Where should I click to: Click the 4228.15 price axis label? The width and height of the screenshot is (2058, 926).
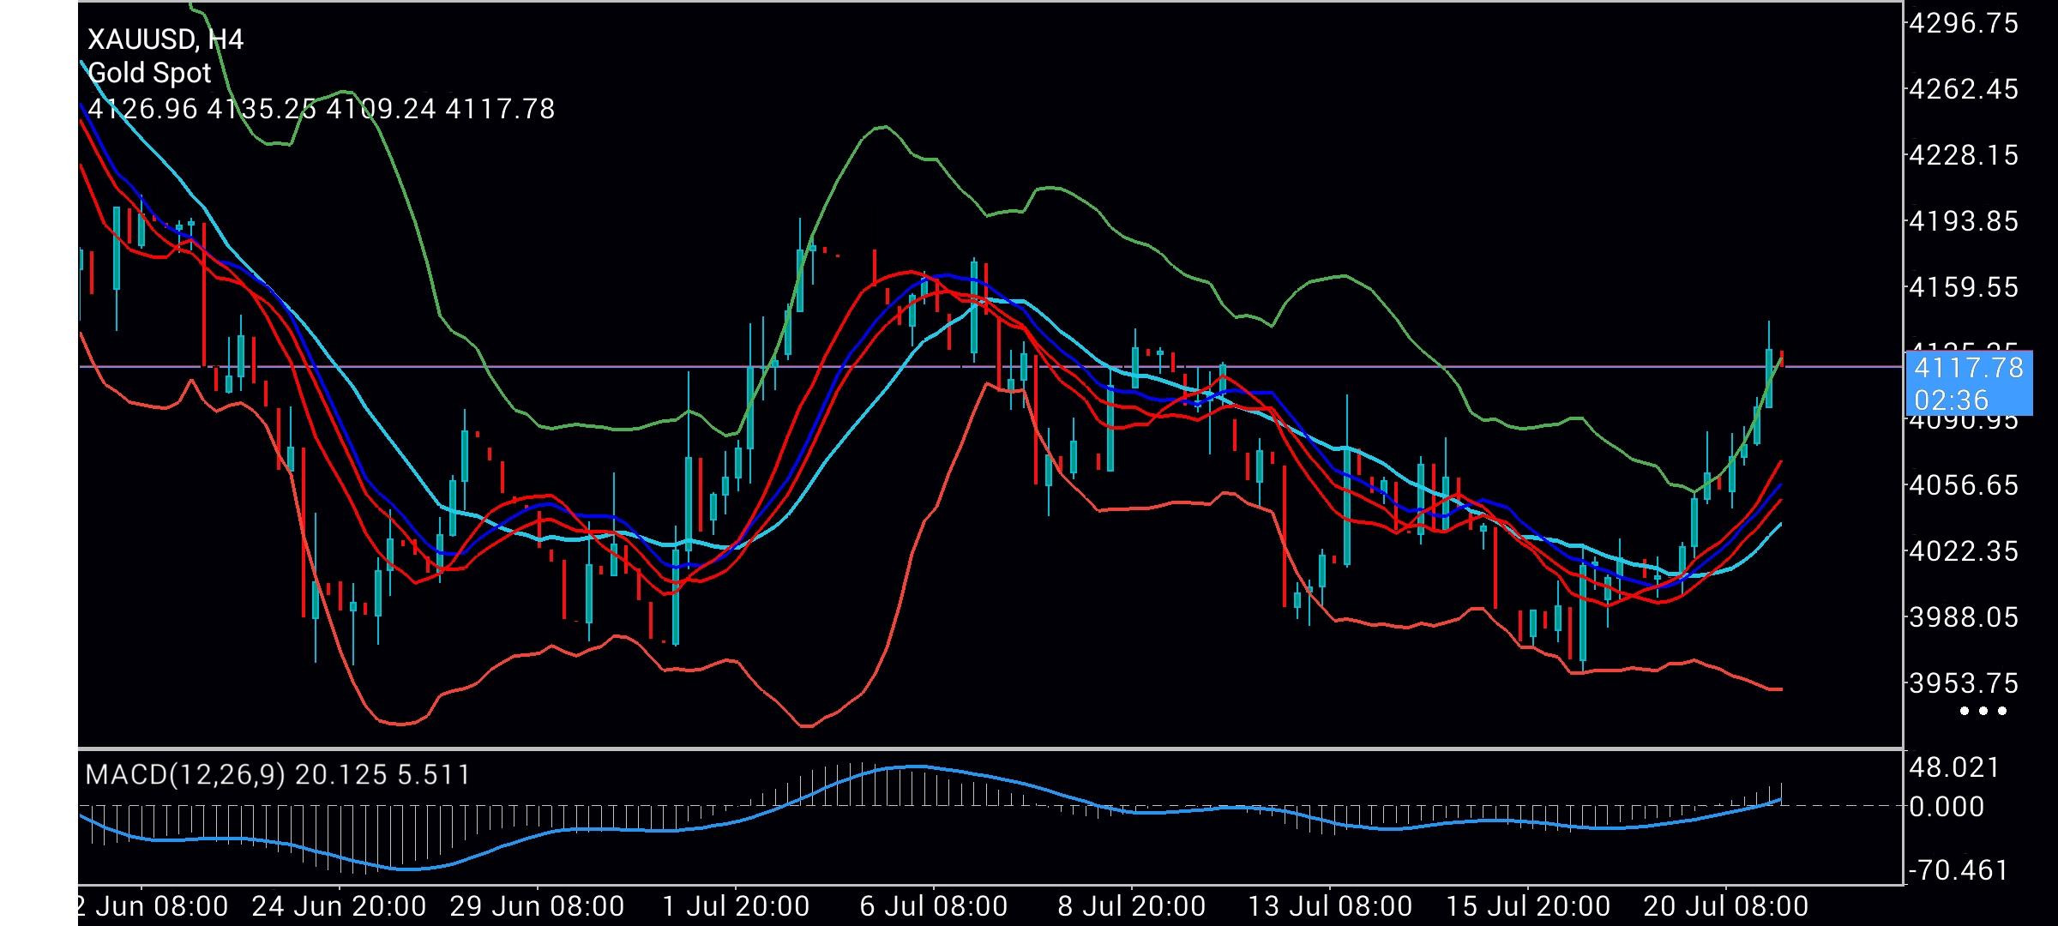pyautogui.click(x=1963, y=155)
